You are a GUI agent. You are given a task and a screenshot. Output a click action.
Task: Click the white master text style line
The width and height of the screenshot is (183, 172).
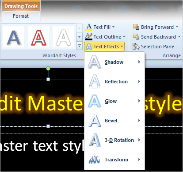point(42,146)
